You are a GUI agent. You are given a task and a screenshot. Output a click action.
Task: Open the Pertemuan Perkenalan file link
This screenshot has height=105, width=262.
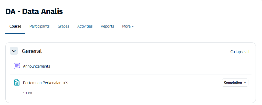pyautogui.click(x=42, y=83)
